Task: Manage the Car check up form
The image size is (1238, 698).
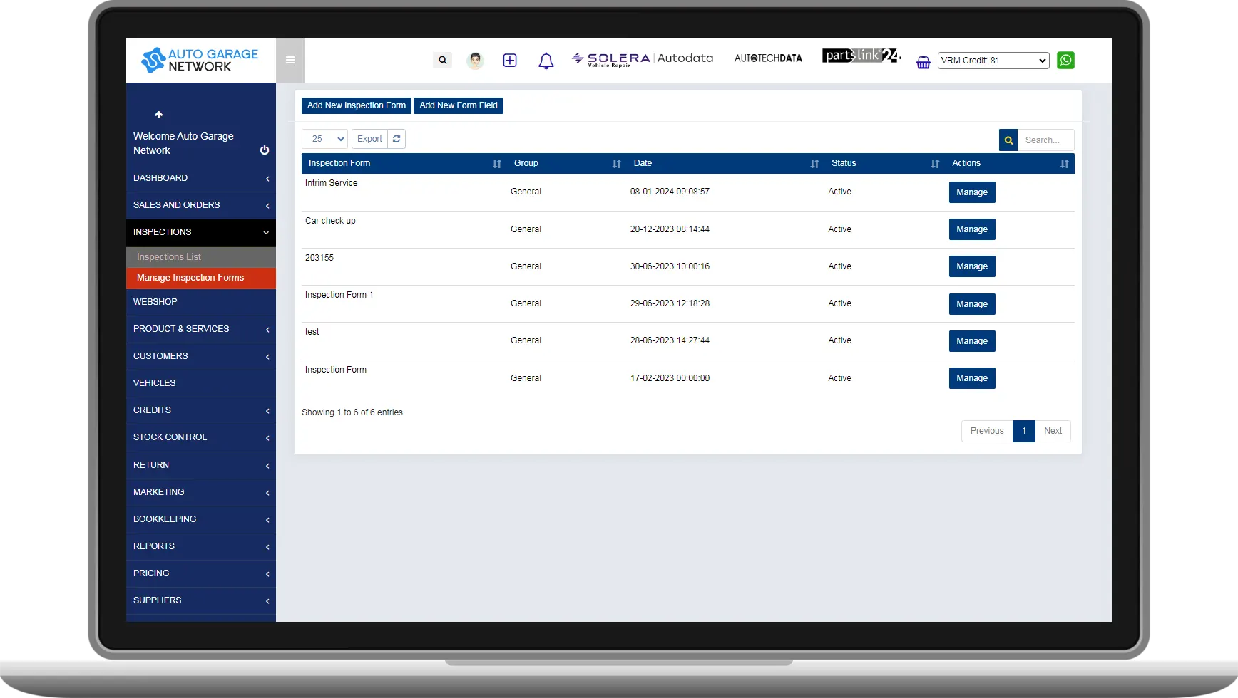Action: tap(971, 229)
